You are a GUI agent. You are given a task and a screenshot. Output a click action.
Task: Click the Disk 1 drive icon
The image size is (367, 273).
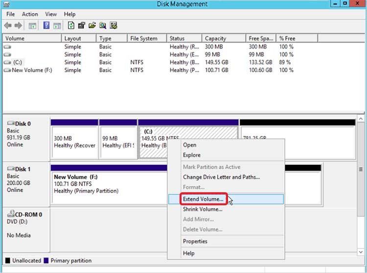(11, 169)
